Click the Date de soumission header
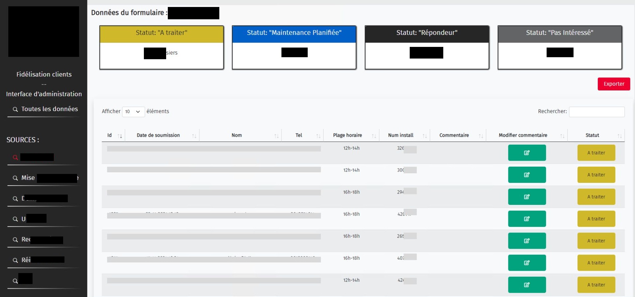The height and width of the screenshot is (297, 635). (x=158, y=135)
